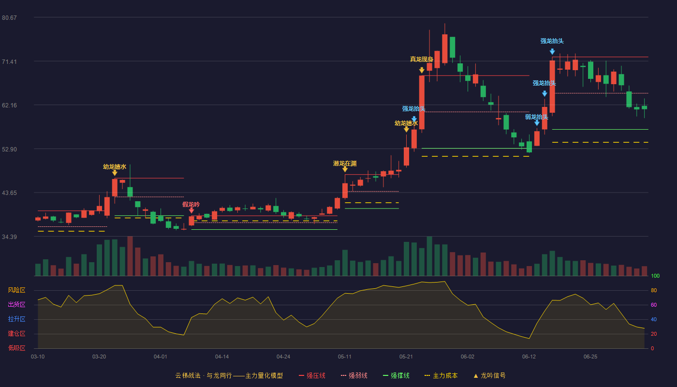Click the 弱龙抬头 blue arrow marker

[x=537, y=123]
